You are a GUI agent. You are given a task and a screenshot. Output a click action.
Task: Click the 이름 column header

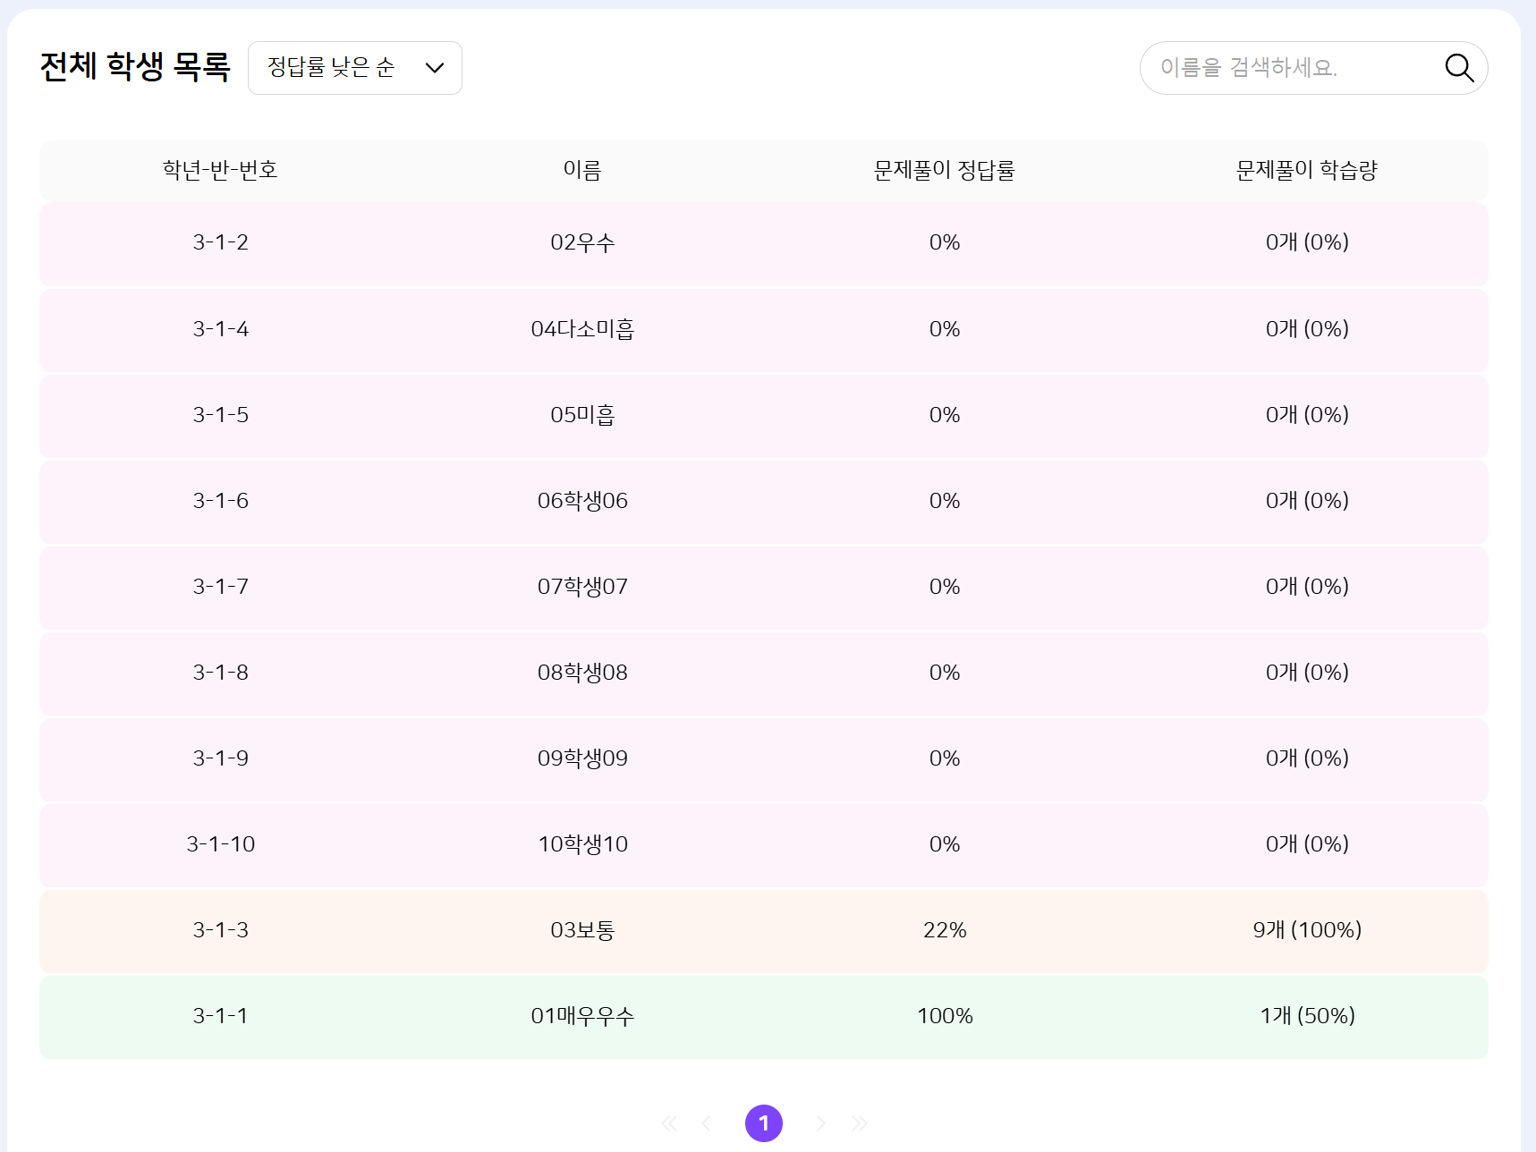pyautogui.click(x=582, y=170)
